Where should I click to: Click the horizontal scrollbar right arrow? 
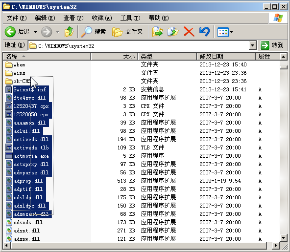coord(276,245)
